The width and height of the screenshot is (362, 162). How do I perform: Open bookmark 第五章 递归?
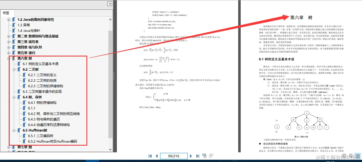[26, 53]
